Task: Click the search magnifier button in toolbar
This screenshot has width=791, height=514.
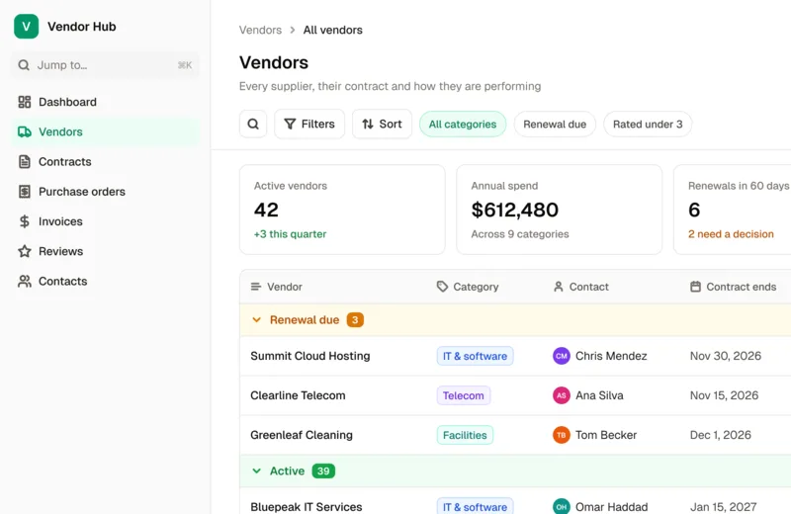Action: click(253, 125)
